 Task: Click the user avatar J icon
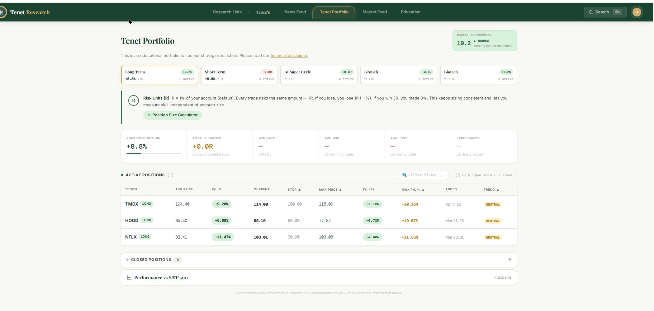(637, 12)
